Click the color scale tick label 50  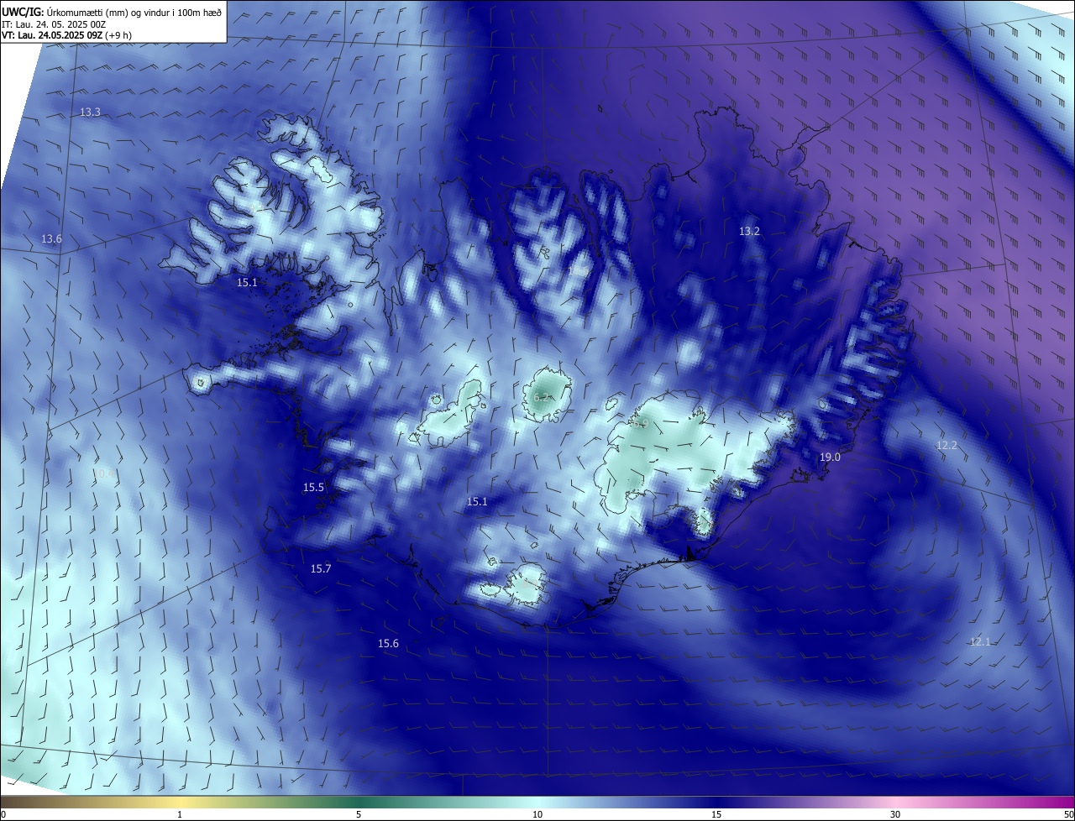[1068, 814]
